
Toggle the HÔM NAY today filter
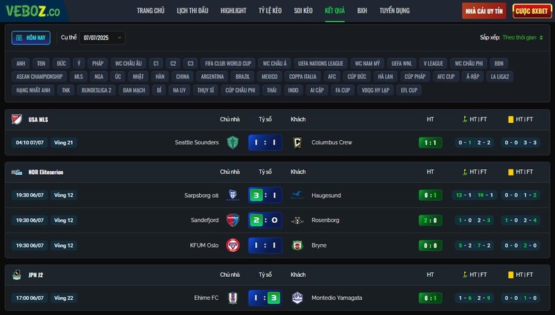coord(31,38)
